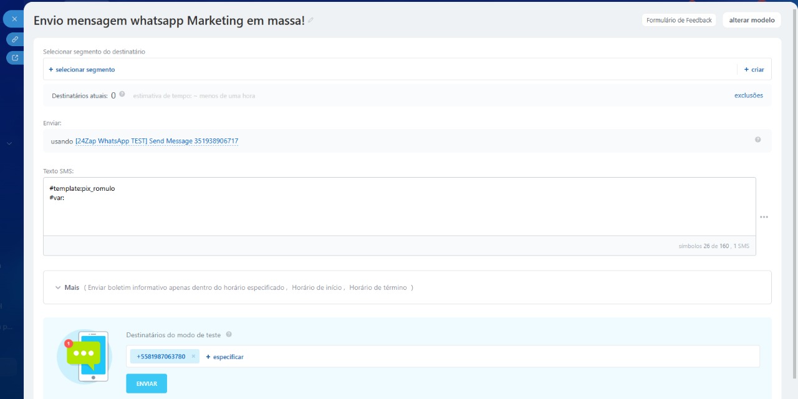Click the pencil icon to edit title
Screen dimensions: 798x399
click(x=310, y=21)
